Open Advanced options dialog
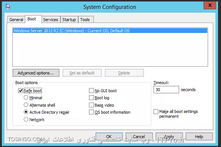 coord(36,73)
